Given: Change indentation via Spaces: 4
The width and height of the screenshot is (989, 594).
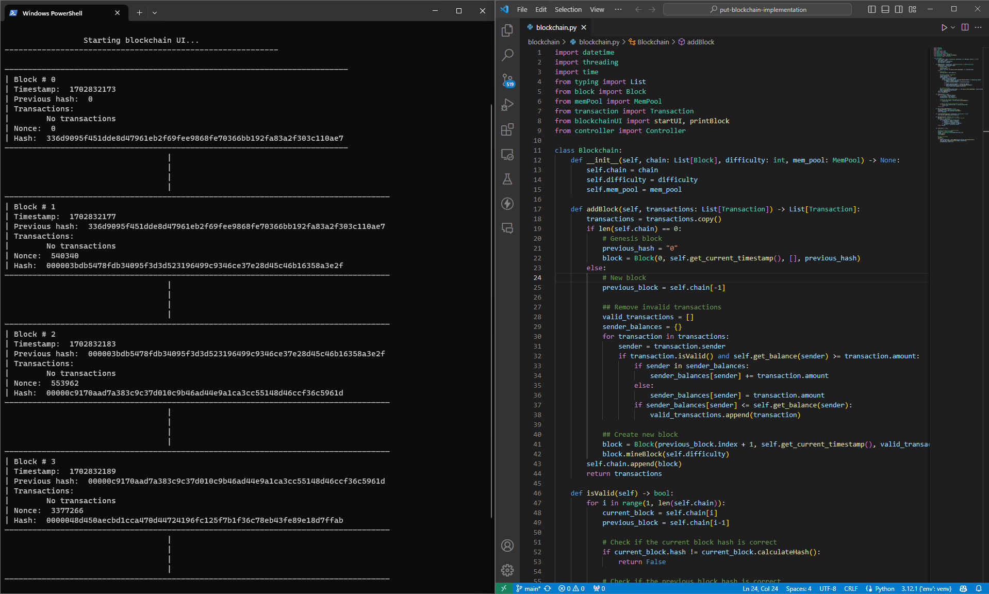Looking at the screenshot, I should point(798,588).
